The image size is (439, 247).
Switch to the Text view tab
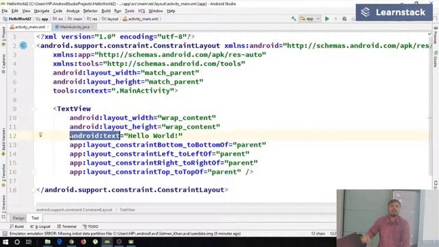(x=35, y=218)
